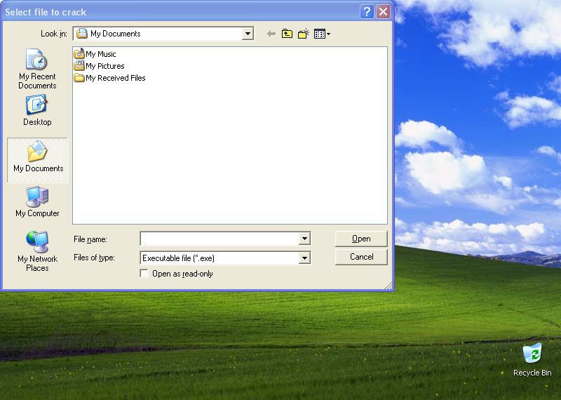Expand the Files of type dropdown arrow
Image resolution: width=561 pixels, height=400 pixels.
[304, 258]
